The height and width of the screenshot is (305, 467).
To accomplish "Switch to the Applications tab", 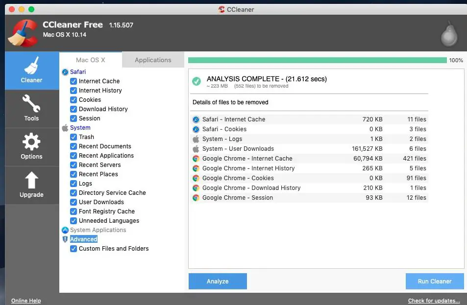I will [x=153, y=60].
